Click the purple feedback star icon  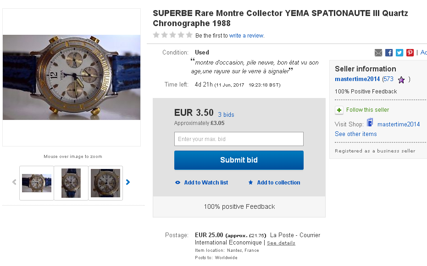point(401,80)
